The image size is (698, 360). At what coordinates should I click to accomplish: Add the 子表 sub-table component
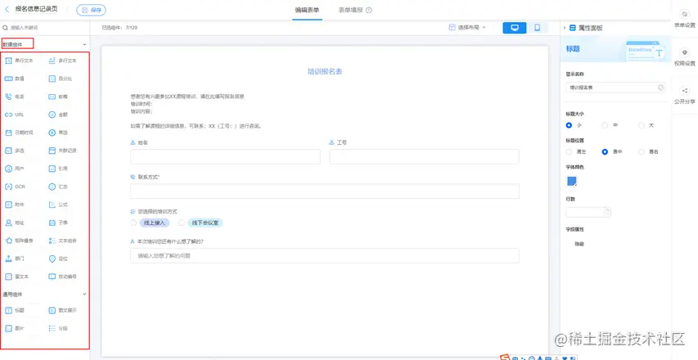click(58, 223)
